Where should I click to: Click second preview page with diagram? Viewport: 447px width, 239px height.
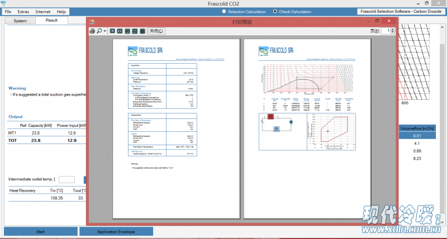(x=307, y=129)
